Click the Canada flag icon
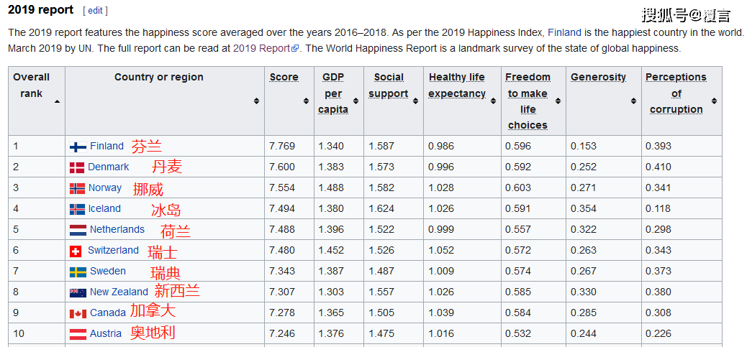 78,313
